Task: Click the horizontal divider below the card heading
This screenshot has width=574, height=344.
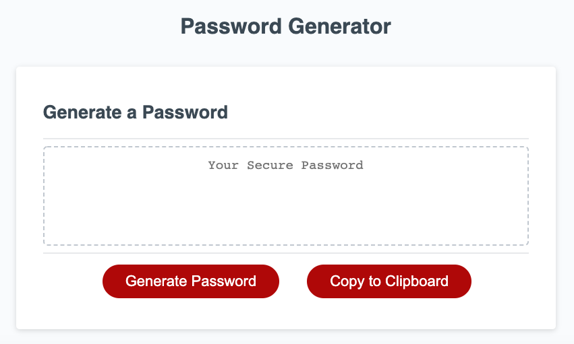Action: [285, 139]
